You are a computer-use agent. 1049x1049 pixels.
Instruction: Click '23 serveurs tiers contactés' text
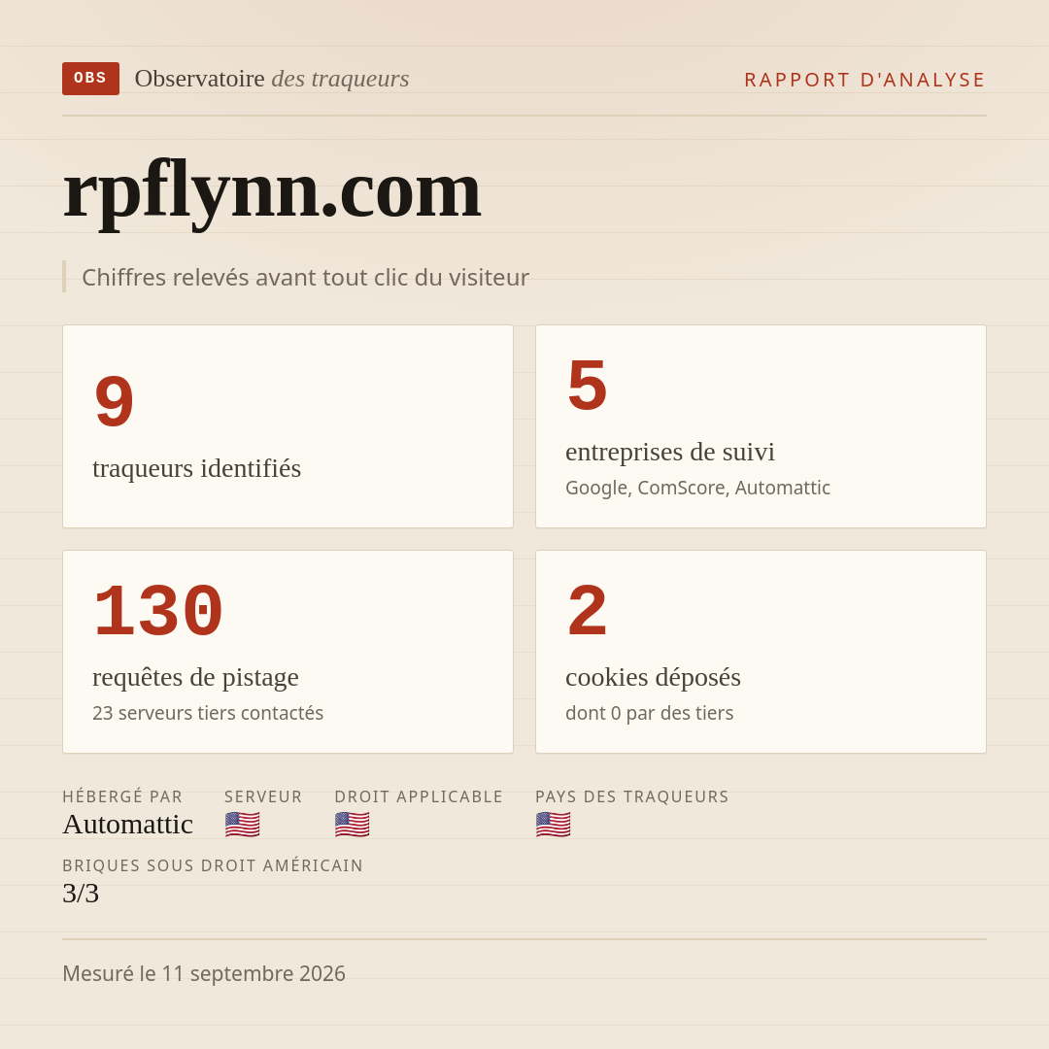(208, 713)
